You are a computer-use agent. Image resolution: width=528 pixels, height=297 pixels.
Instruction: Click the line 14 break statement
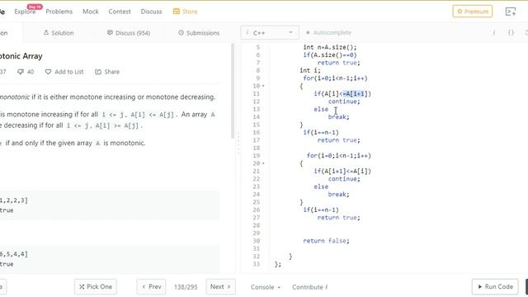[x=338, y=117]
